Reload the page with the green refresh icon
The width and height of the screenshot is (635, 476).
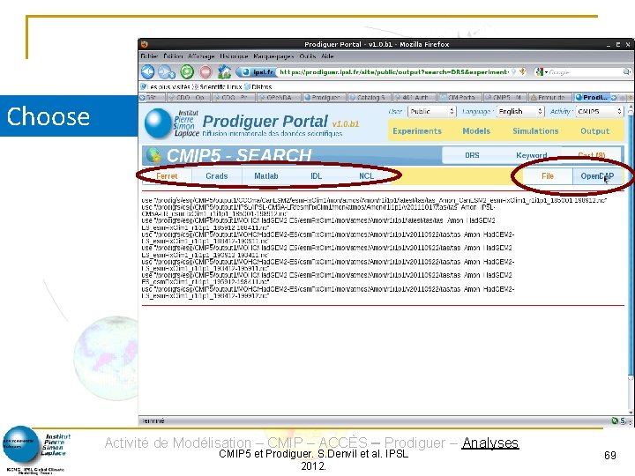pos(187,72)
